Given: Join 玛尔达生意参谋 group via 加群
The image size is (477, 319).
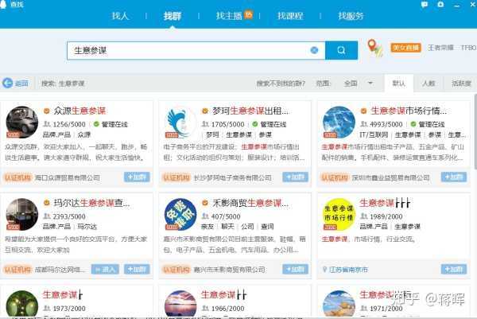Looking at the screenshot, I should [137, 269].
